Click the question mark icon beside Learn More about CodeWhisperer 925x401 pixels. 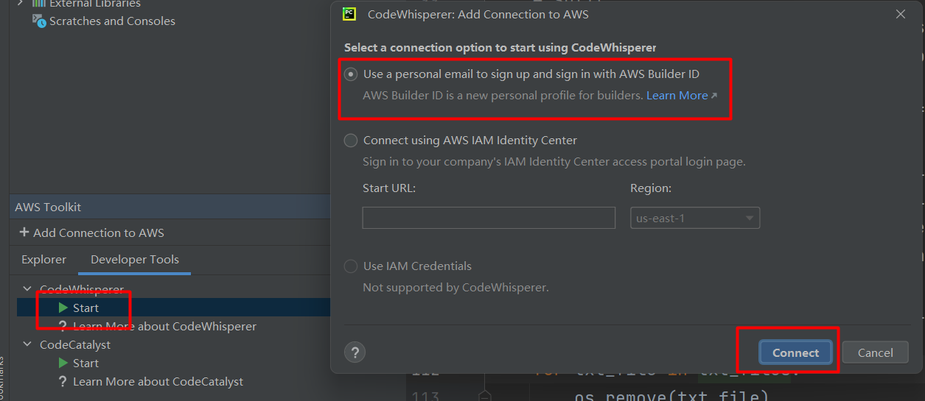click(63, 326)
